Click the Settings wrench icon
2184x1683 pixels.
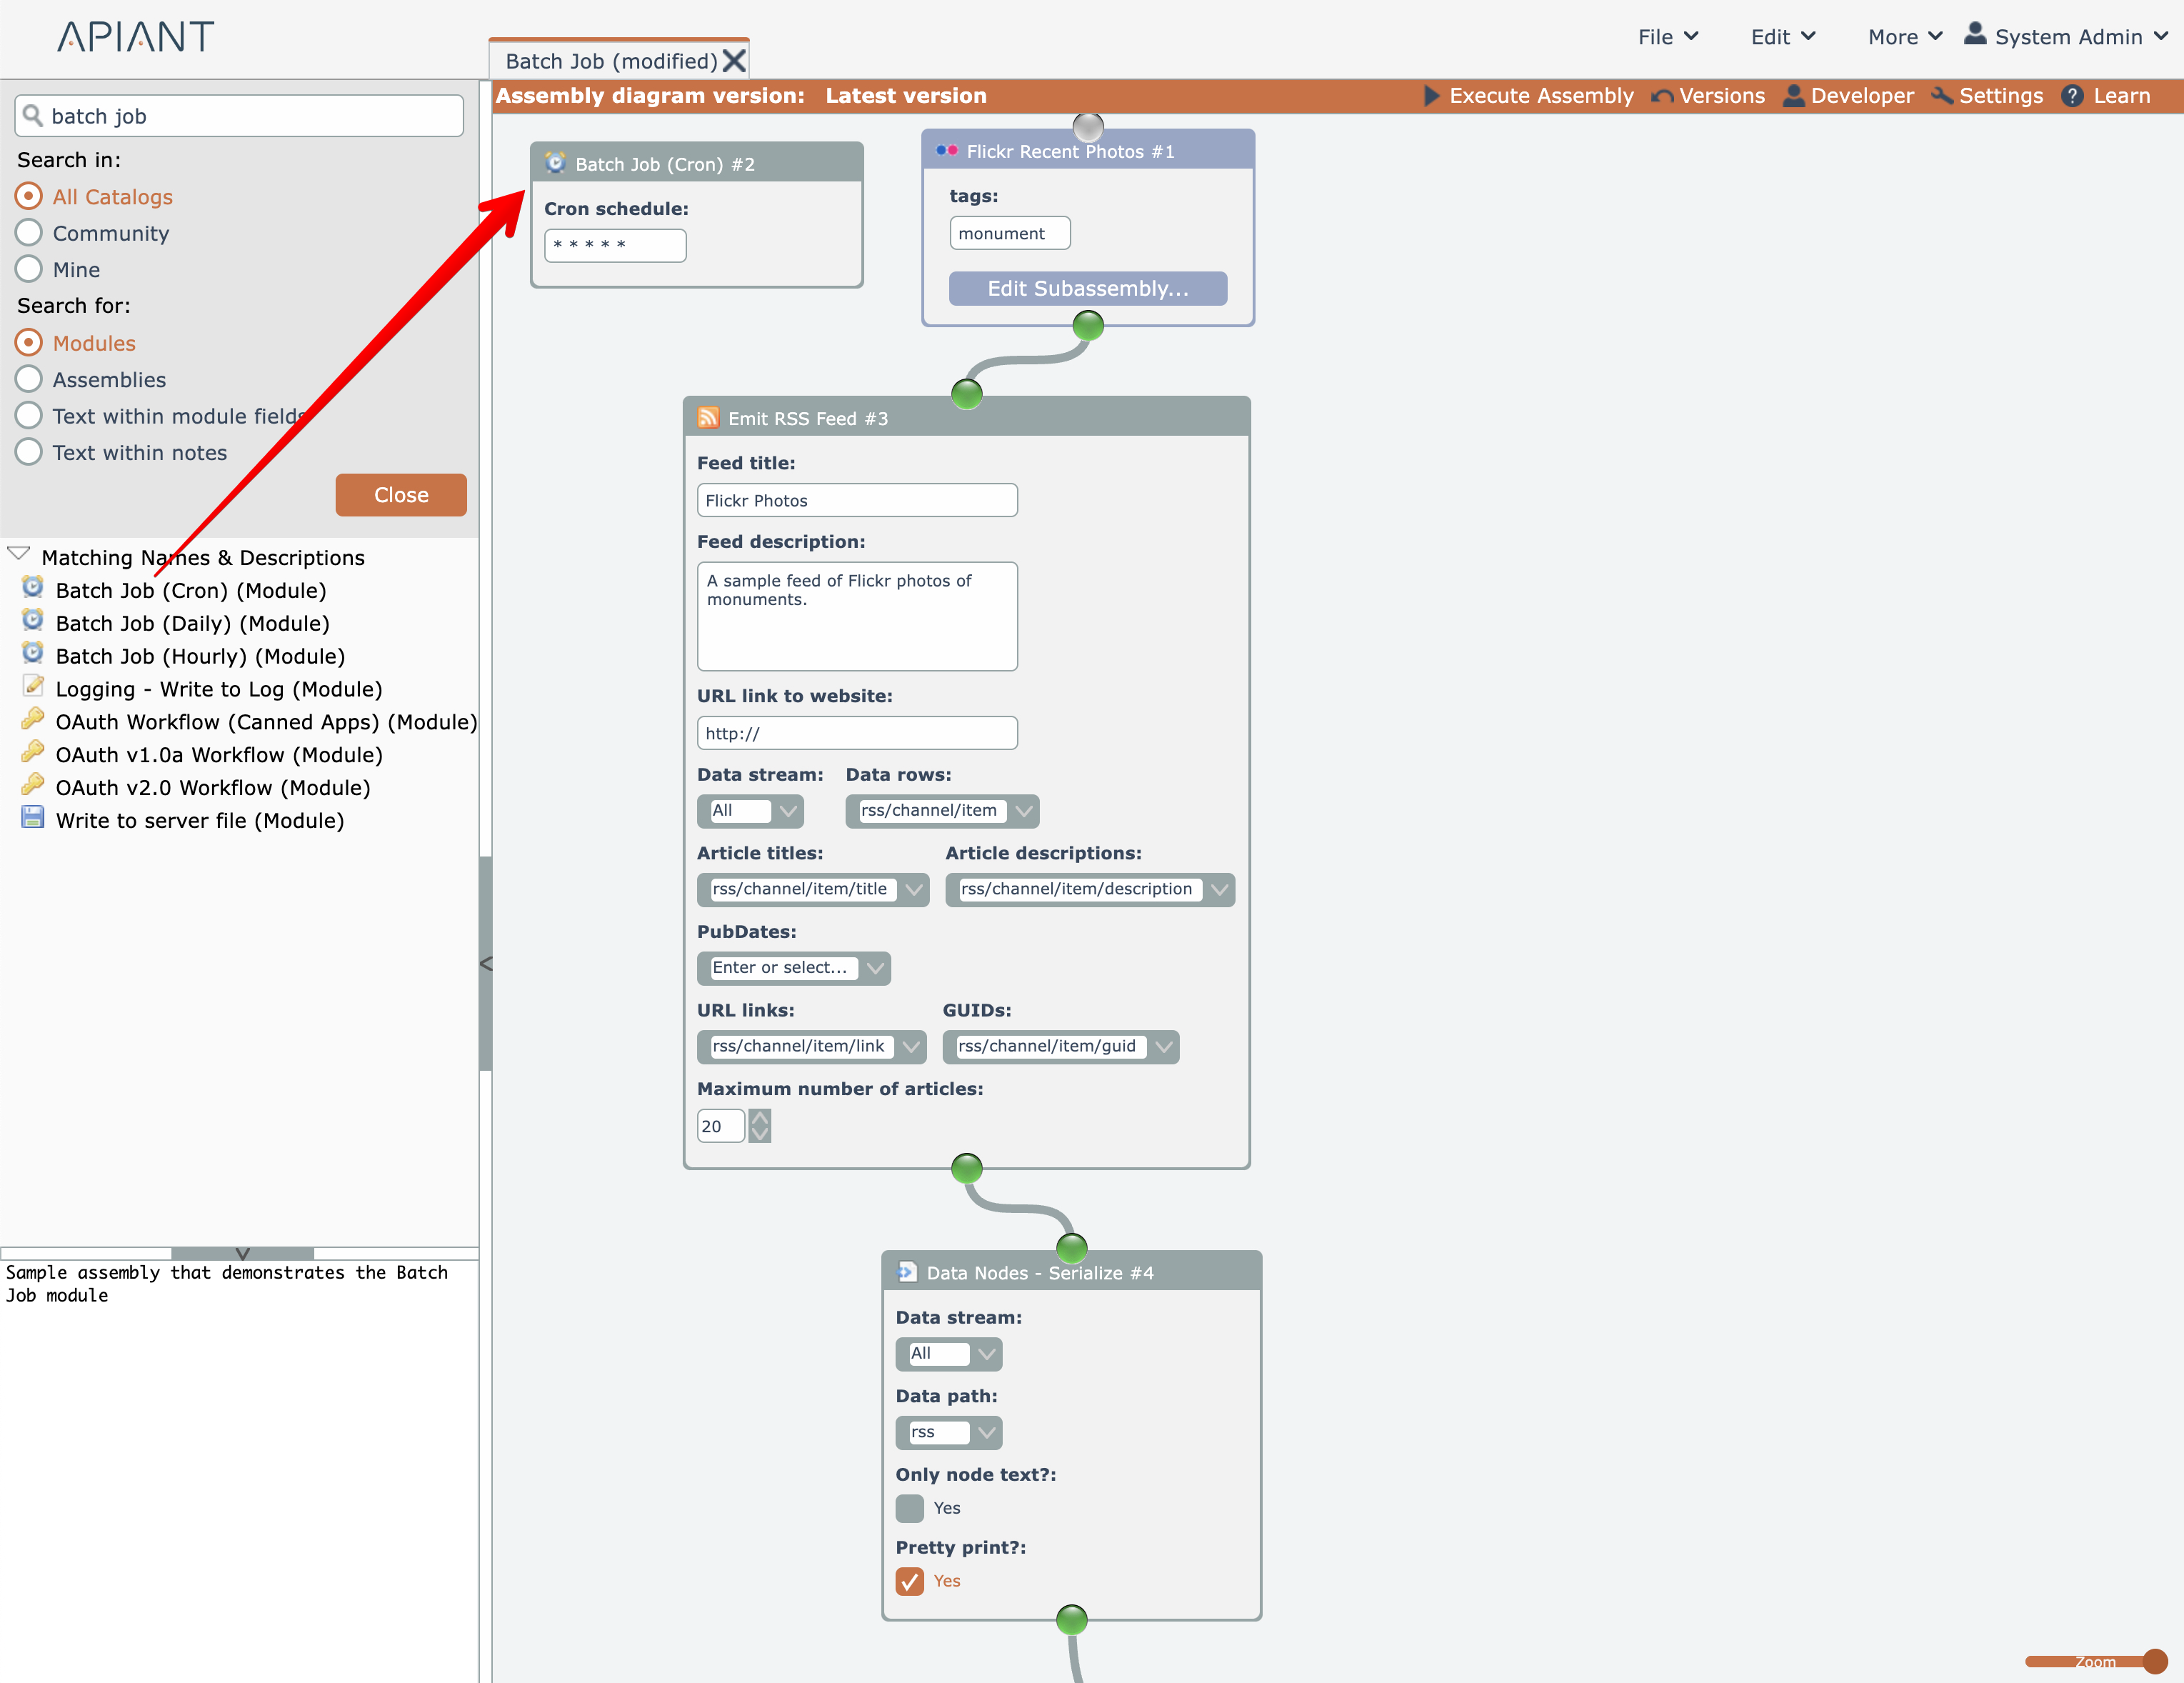coord(1942,96)
